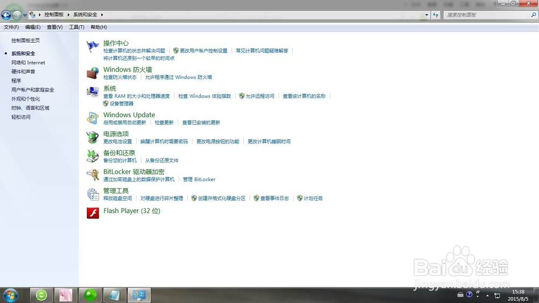Click 计划任务 link
Screen dimensions: 539x303
pos(313,198)
